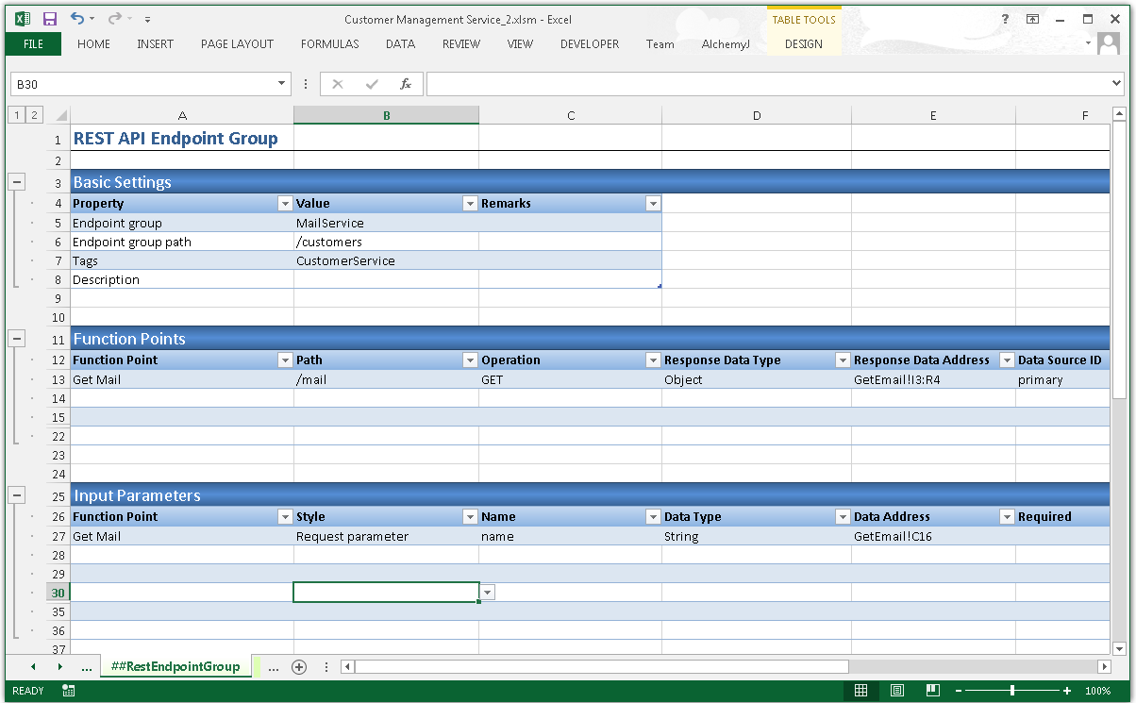
Task: Select Normal view icon in status bar
Action: click(x=860, y=691)
